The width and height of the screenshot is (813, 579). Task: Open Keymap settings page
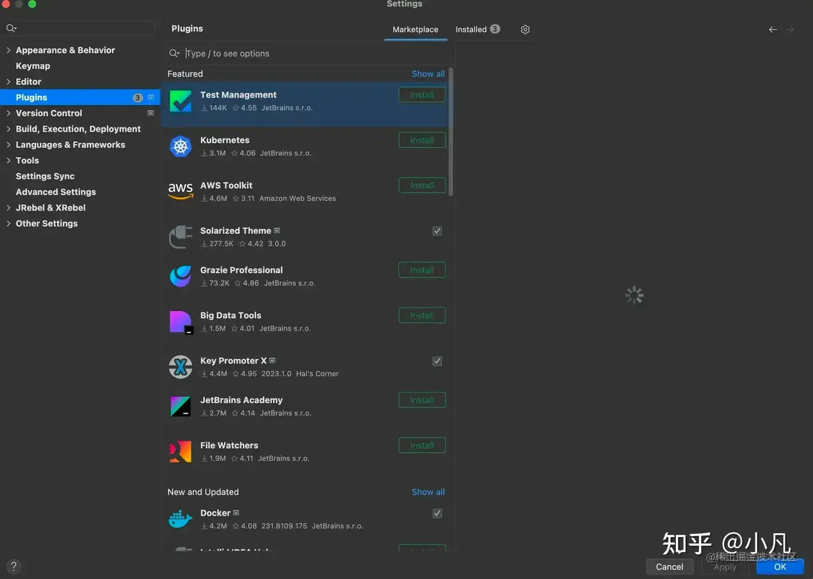point(33,66)
